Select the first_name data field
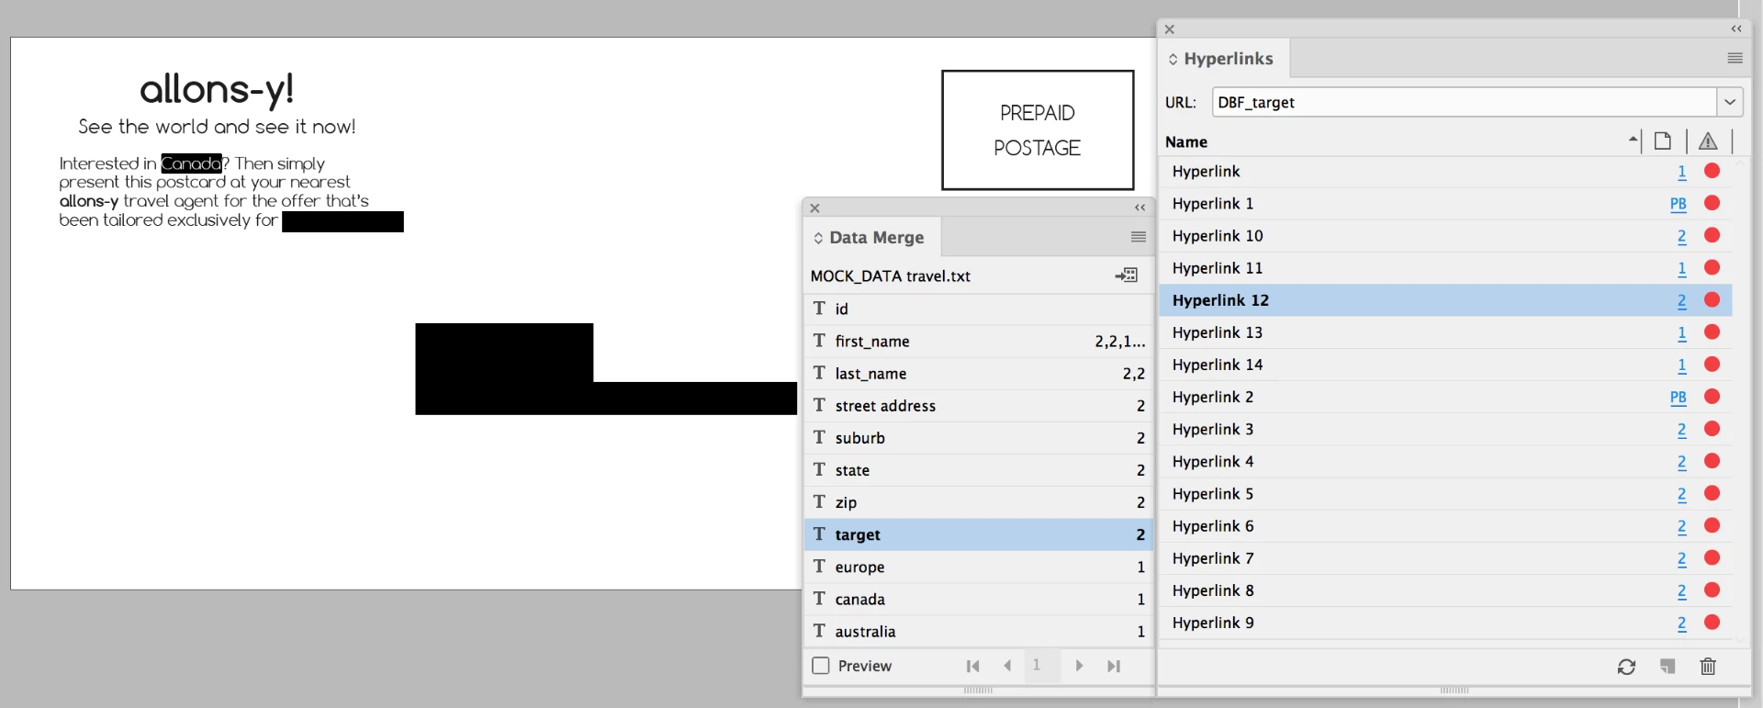 click(x=979, y=342)
